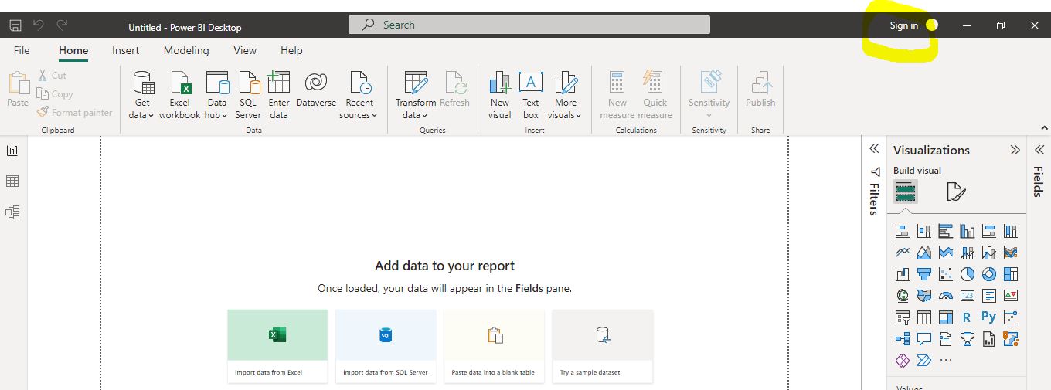The image size is (1051, 390).
Task: Choose the Q&A speech bubble visual
Action: (x=923, y=338)
